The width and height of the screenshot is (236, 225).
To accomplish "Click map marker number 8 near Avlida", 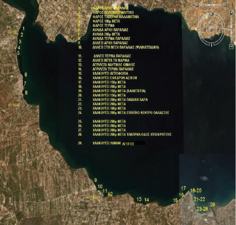I will (26, 92).
